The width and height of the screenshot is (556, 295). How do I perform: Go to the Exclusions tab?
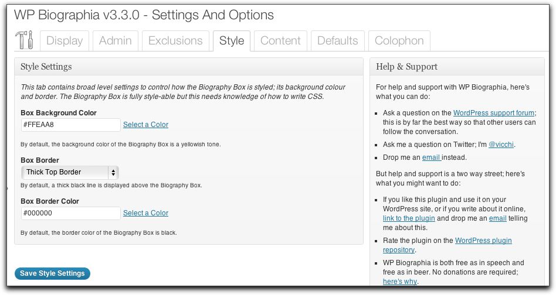click(175, 41)
